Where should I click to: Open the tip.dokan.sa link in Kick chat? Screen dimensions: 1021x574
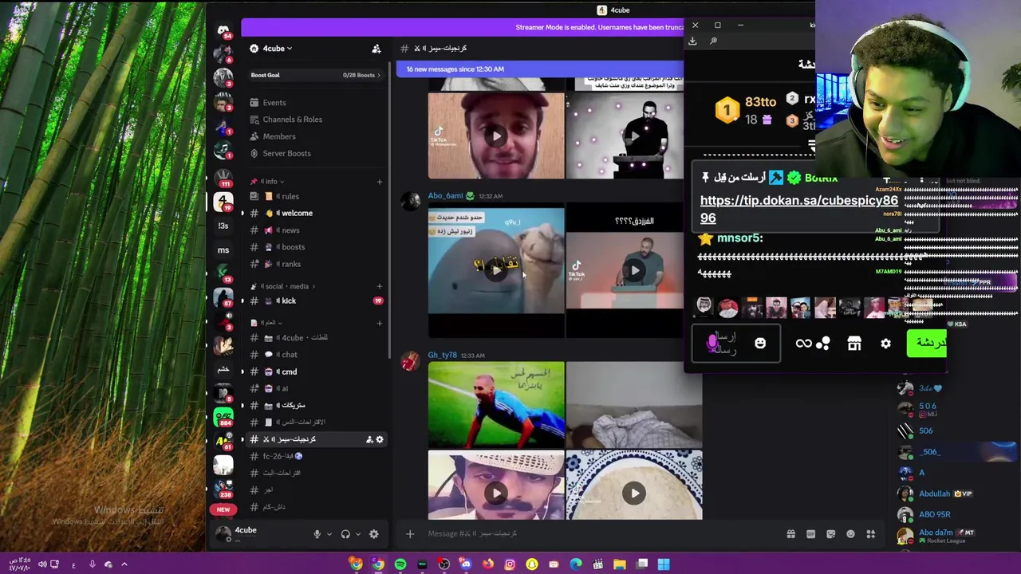tap(799, 209)
